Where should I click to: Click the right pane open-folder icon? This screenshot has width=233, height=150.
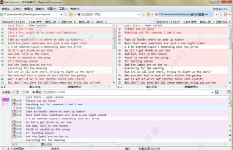[226, 14]
